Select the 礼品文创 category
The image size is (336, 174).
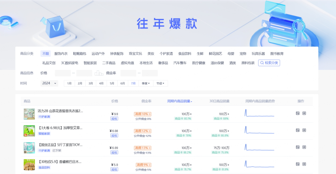[x=49, y=63]
